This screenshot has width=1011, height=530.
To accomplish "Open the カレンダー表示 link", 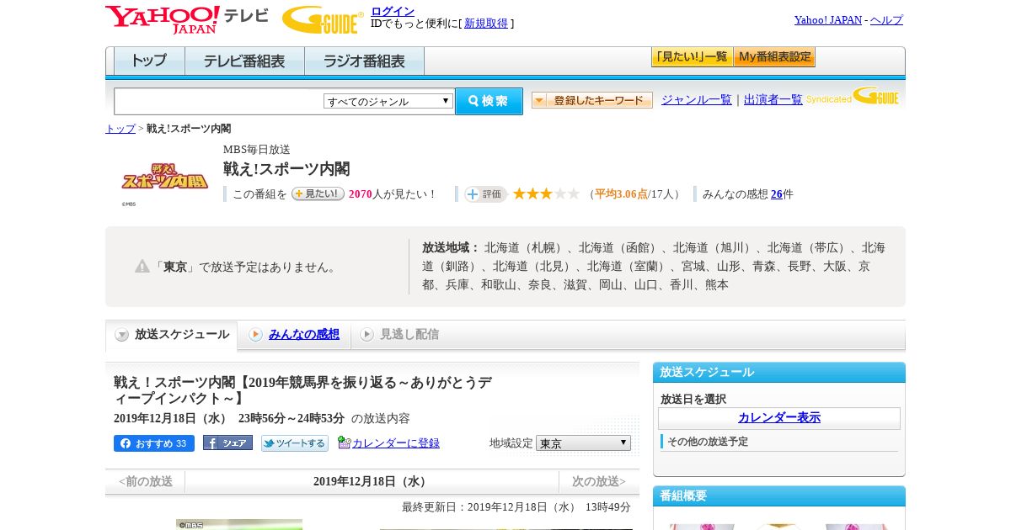I will pos(779,418).
